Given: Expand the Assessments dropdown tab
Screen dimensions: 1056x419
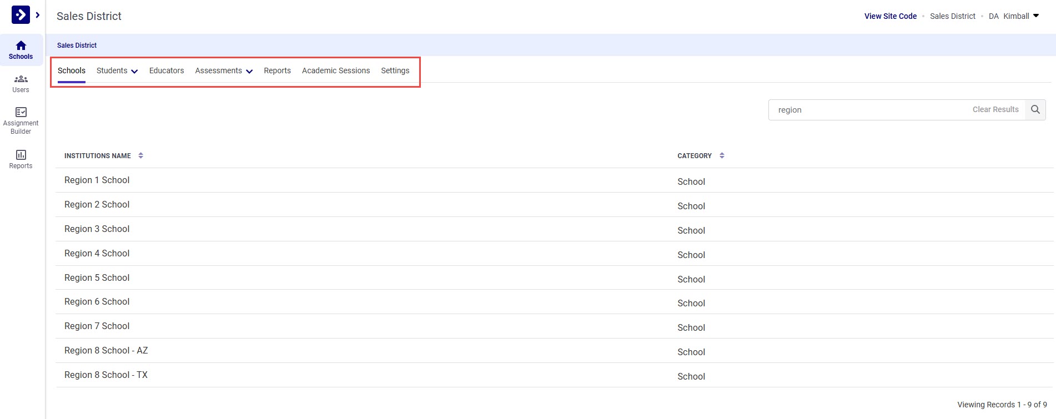Looking at the screenshot, I should [x=224, y=71].
